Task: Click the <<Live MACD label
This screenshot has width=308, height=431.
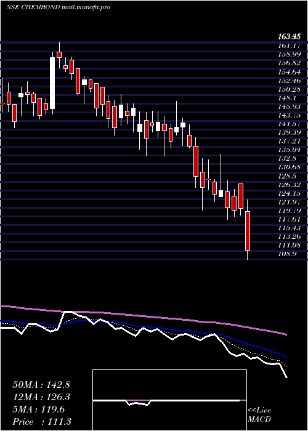Action: pyautogui.click(x=259, y=415)
